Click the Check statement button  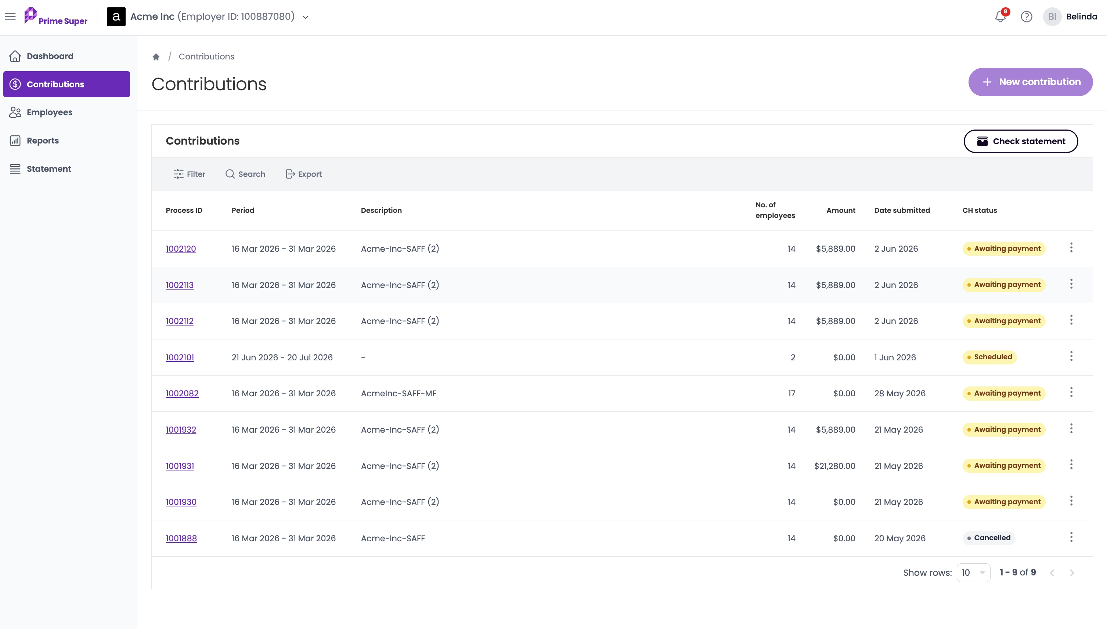click(1021, 141)
